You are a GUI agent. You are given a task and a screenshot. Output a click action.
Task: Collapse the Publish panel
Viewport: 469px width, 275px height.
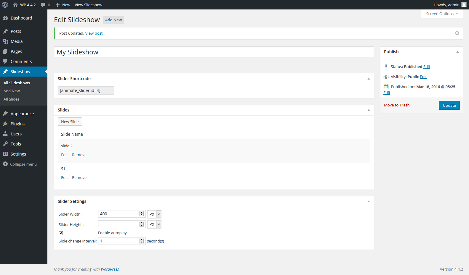tap(458, 52)
